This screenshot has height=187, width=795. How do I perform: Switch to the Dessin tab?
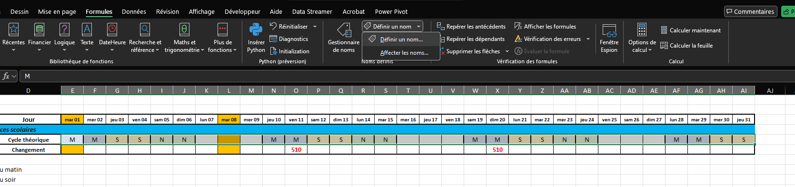pos(20,11)
